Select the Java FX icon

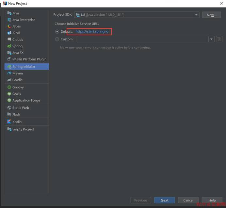pyautogui.click(x=9, y=53)
